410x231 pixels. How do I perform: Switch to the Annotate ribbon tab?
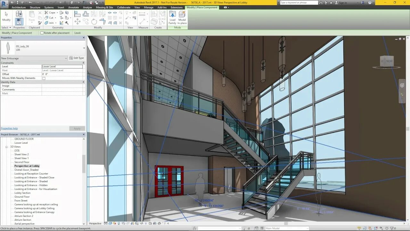coord(73,7)
